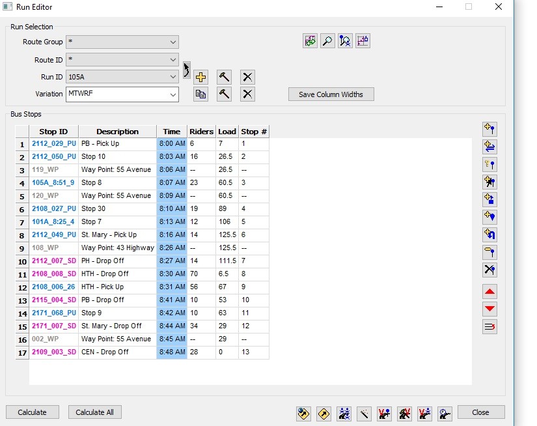This screenshot has height=426, width=537.
Task: Click the 8:30 AM time cell
Action: click(172, 274)
